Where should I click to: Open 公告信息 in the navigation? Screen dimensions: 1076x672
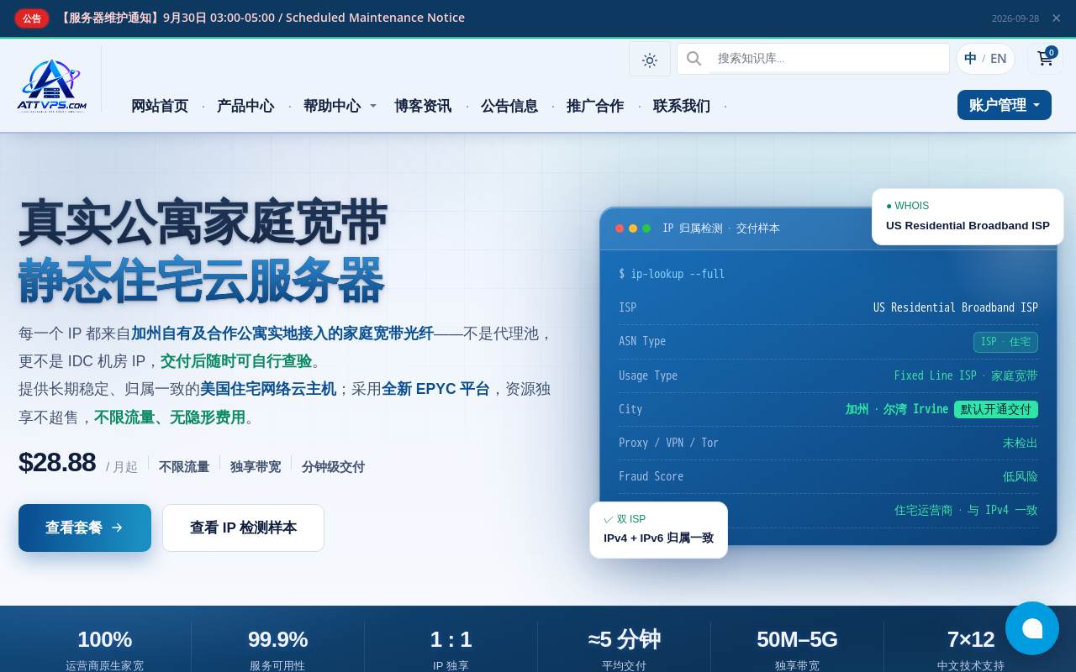[x=509, y=106]
